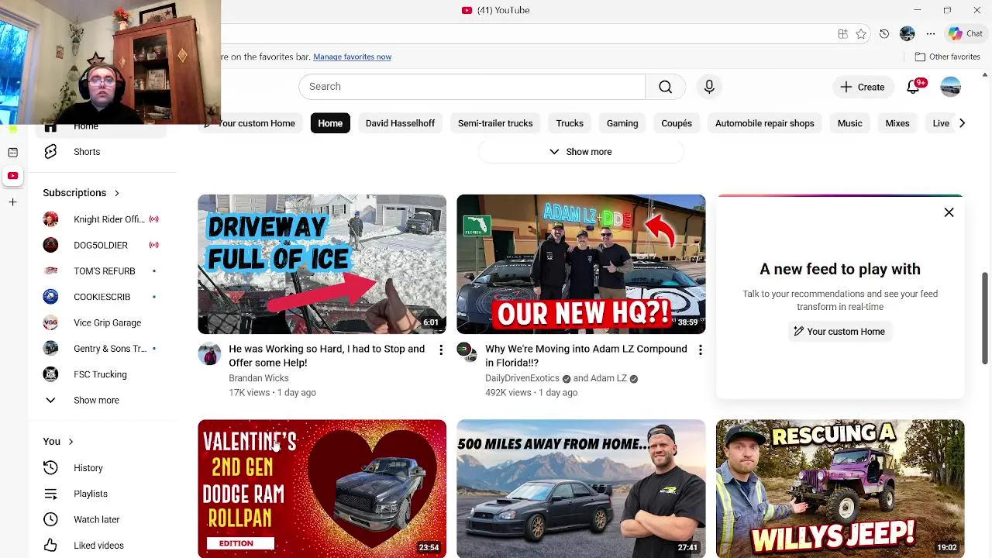Click YouTube icon in browser vertical sidebar
This screenshot has height=558, width=992.
tap(12, 176)
